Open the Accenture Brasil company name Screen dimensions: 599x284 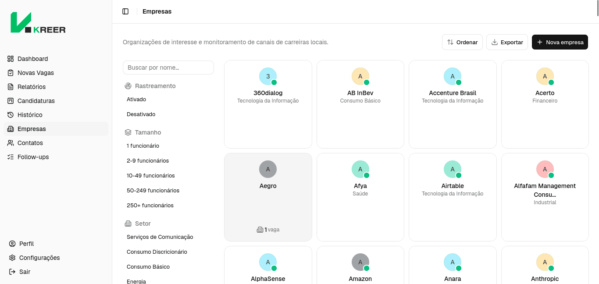[x=453, y=93]
